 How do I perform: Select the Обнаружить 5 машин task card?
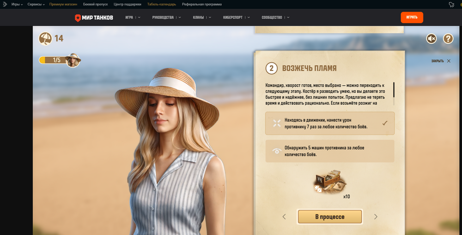pos(330,151)
